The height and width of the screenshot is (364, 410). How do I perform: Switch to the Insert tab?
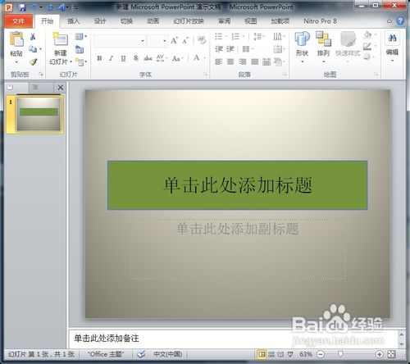coord(73,21)
